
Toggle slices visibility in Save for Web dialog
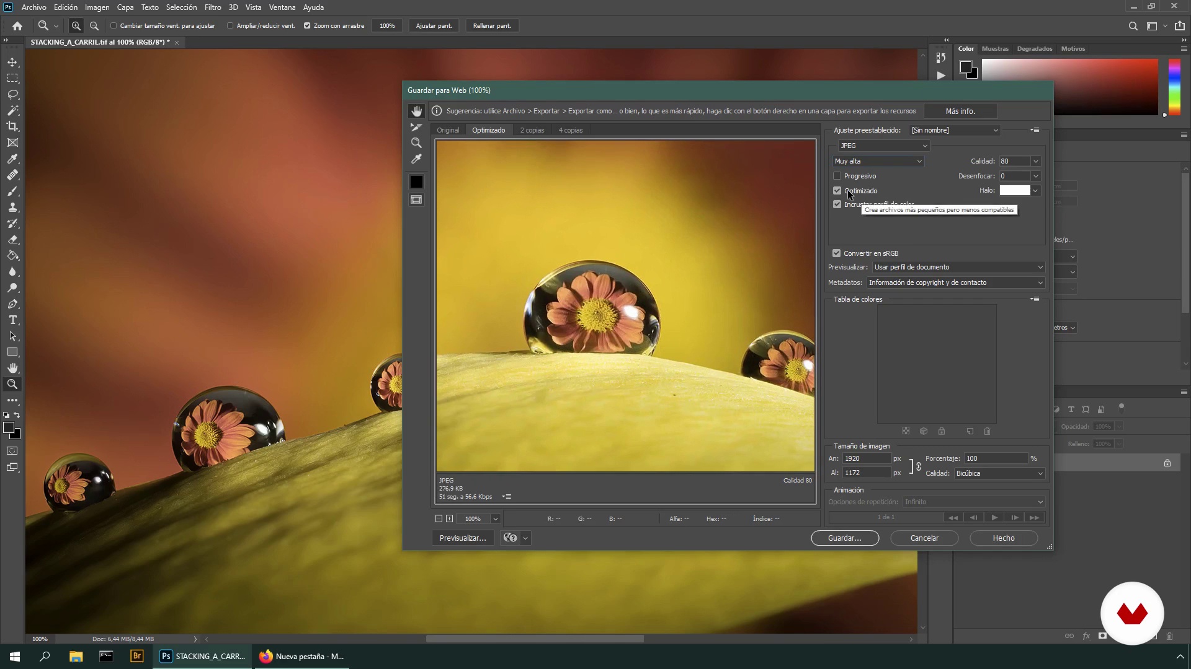(x=416, y=200)
